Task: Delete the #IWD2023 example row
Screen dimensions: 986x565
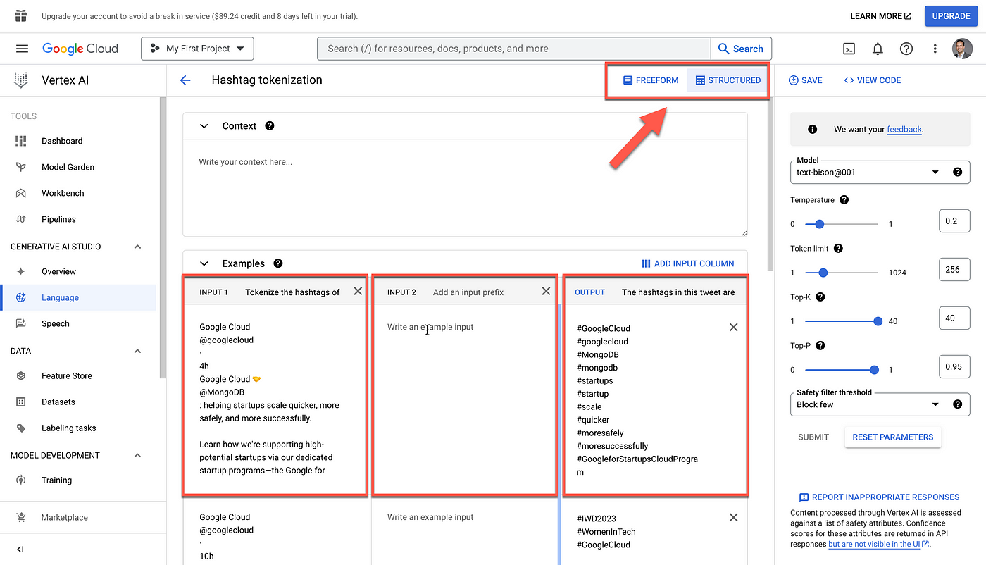Action: (x=733, y=518)
